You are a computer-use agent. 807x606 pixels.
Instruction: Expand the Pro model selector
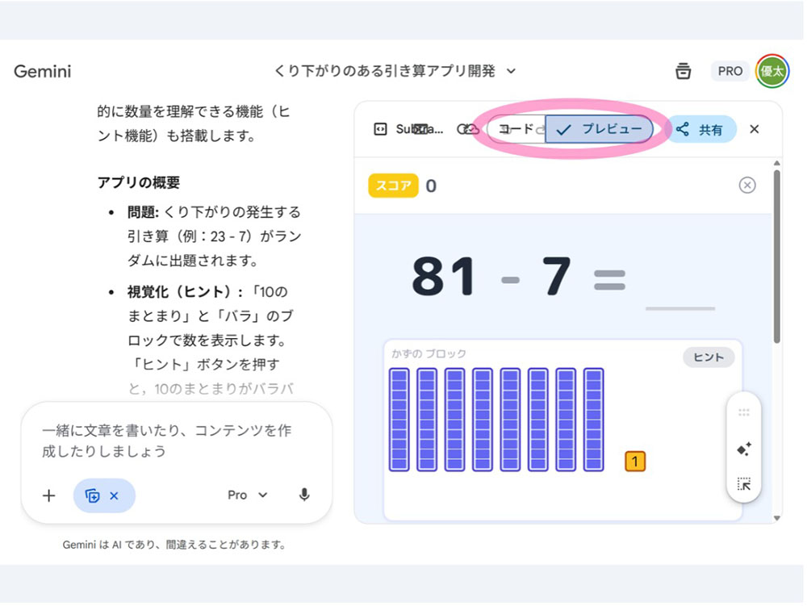point(247,495)
